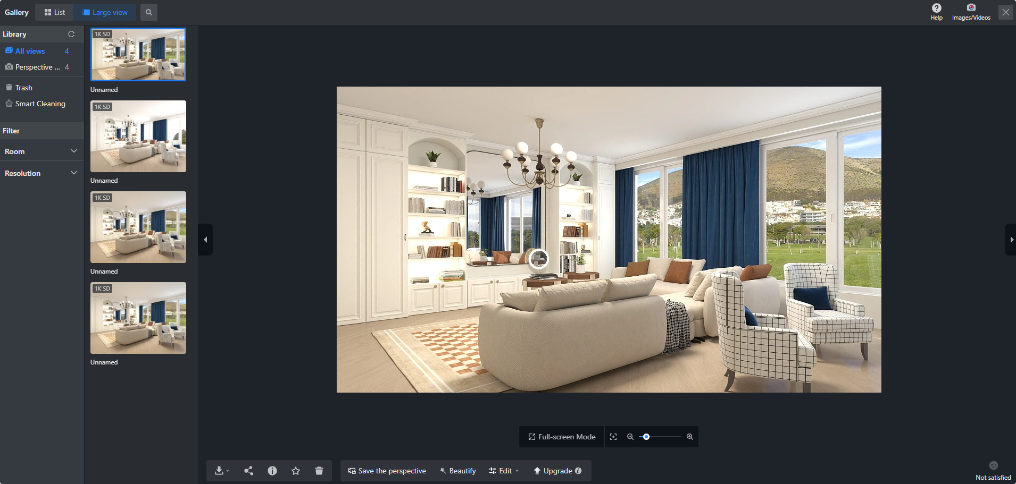Enter Full-screen Mode
The image size is (1016, 484).
click(562, 437)
